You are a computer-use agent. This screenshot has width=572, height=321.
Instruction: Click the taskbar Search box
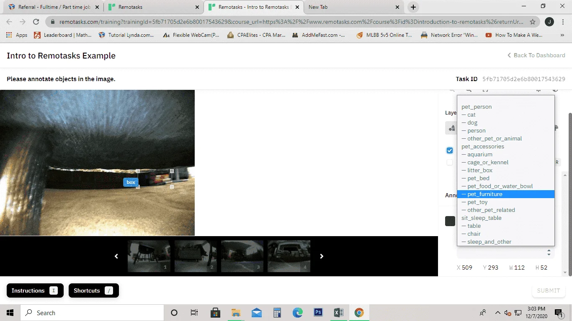coord(92,313)
